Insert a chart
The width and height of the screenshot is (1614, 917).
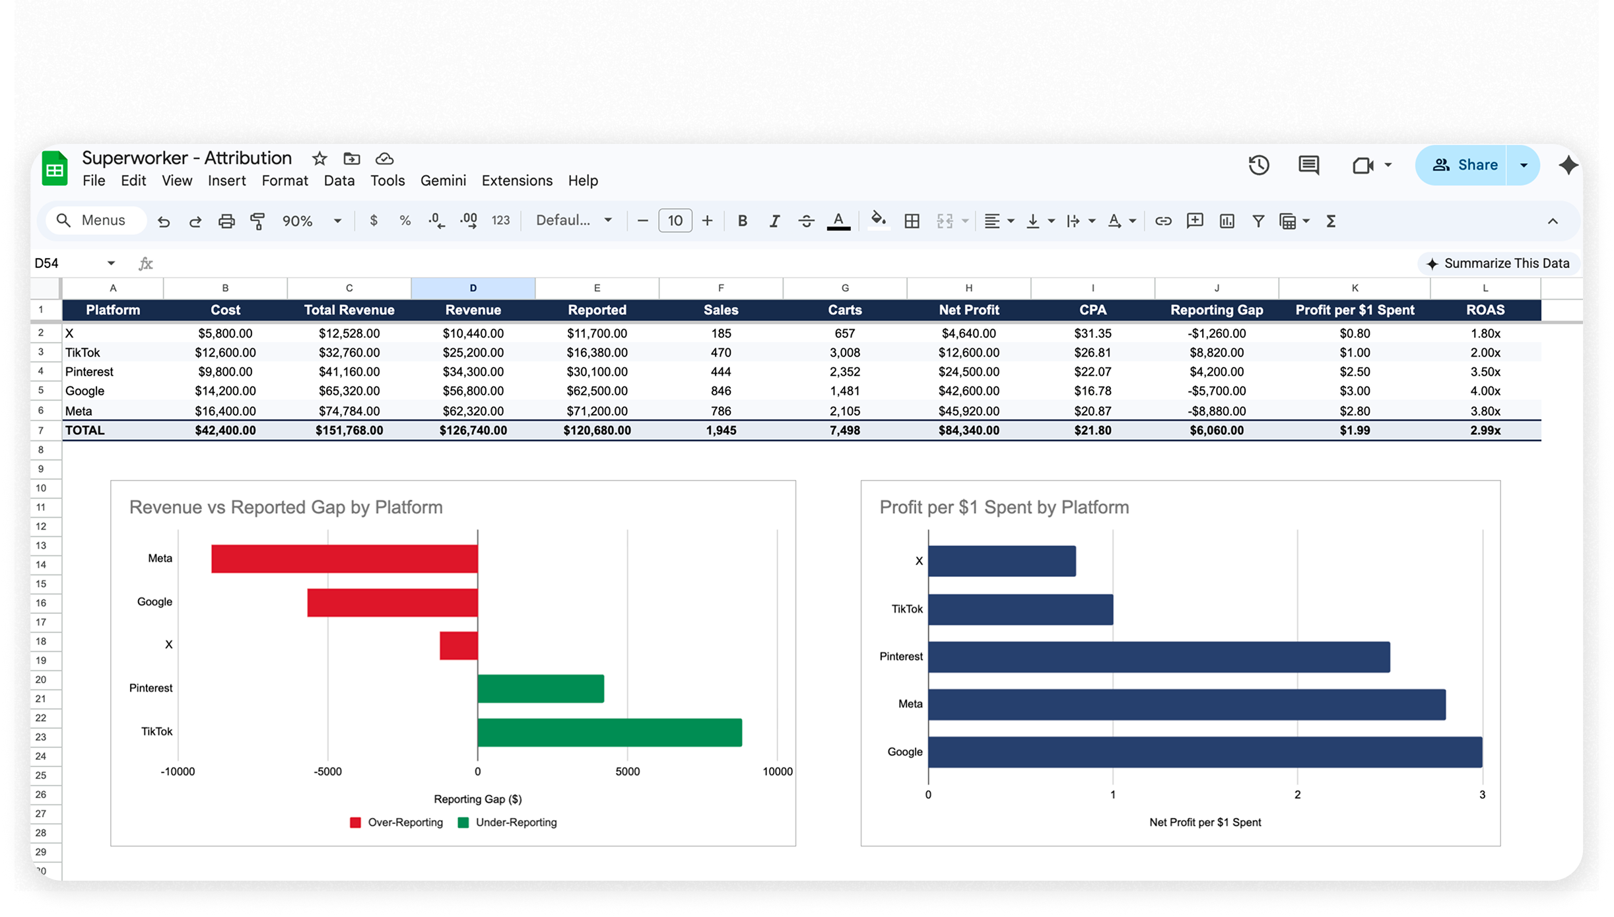pos(1227,221)
